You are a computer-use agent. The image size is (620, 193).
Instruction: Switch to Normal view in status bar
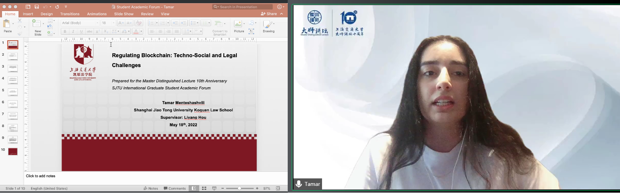click(194, 189)
